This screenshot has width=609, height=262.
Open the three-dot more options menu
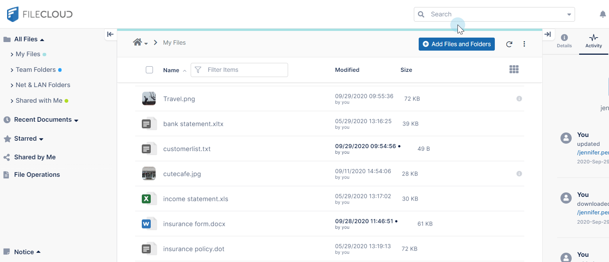click(524, 44)
